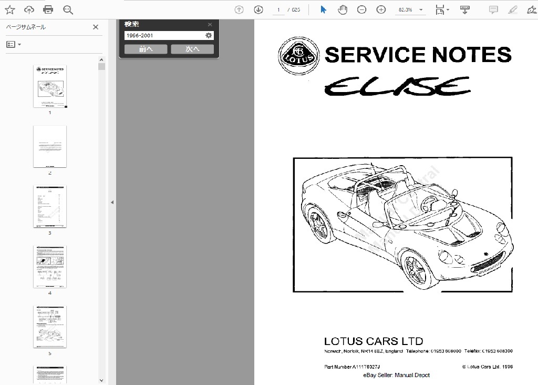Image resolution: width=538 pixels, height=385 pixels.
Task: Select page 2 thumbnail
Action: click(50, 146)
